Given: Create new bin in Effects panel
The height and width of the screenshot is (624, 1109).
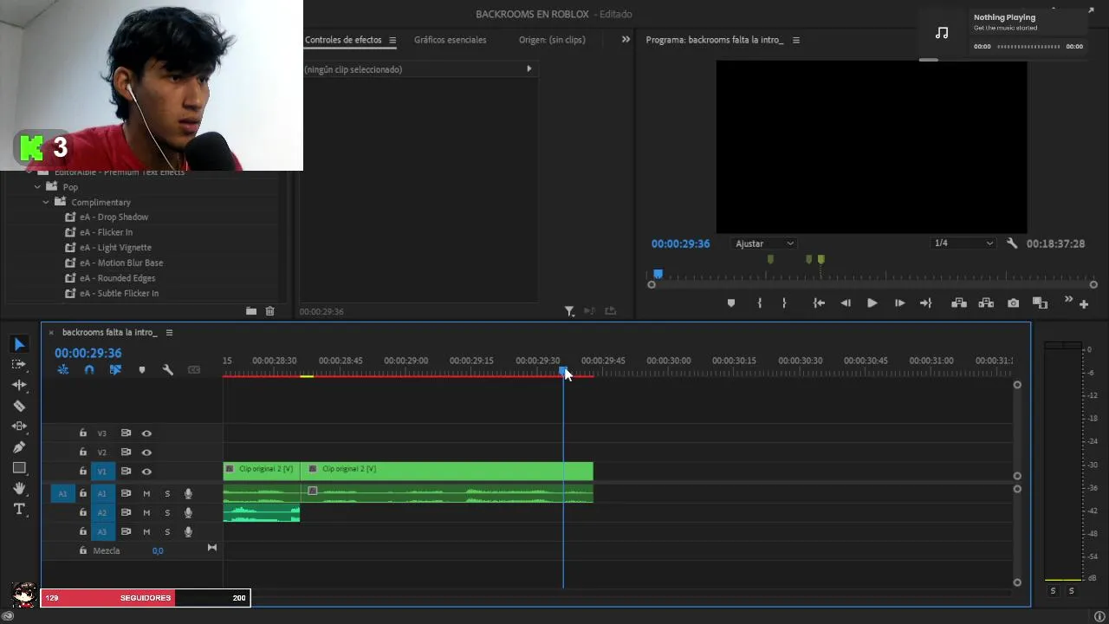Looking at the screenshot, I should tap(251, 311).
